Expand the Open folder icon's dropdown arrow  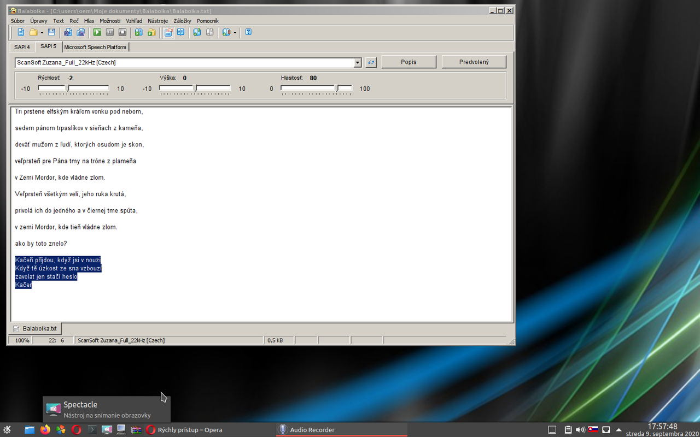pos(42,32)
